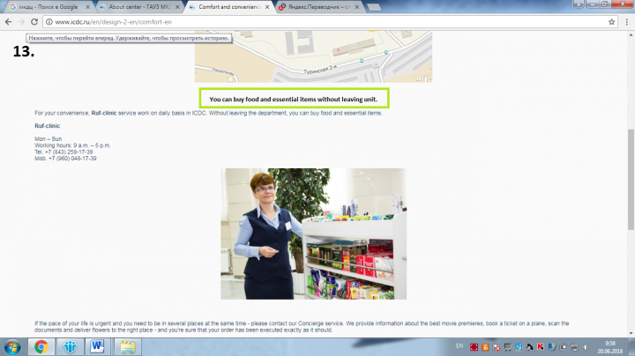Image resolution: width=635 pixels, height=356 pixels.
Task: Click the red screen-capture tray icon
Action: [474, 347]
